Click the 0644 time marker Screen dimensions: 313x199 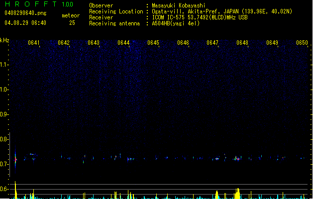[x=123, y=43]
